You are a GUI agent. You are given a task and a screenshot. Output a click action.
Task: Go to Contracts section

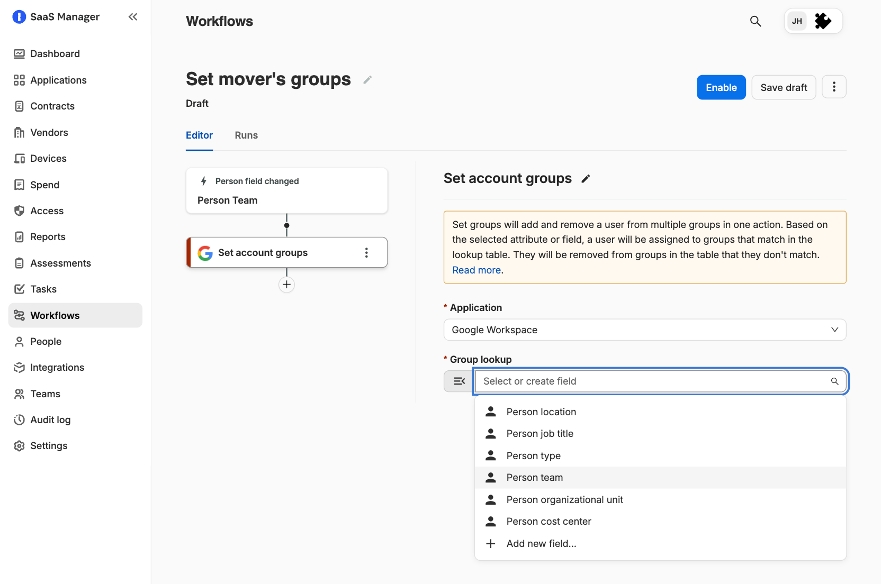coord(75,106)
